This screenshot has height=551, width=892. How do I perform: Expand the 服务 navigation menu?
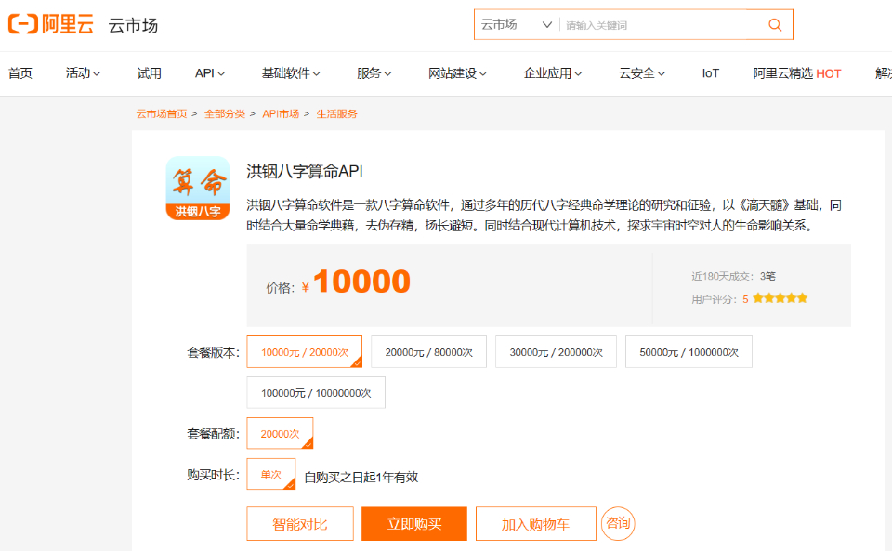(374, 73)
